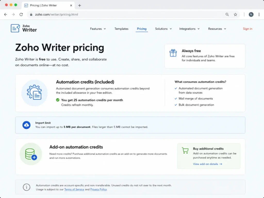Click the cloud upload Import limit icon
Image resolution: width=264 pixels, height=198 pixels.
pyautogui.click(x=27, y=125)
